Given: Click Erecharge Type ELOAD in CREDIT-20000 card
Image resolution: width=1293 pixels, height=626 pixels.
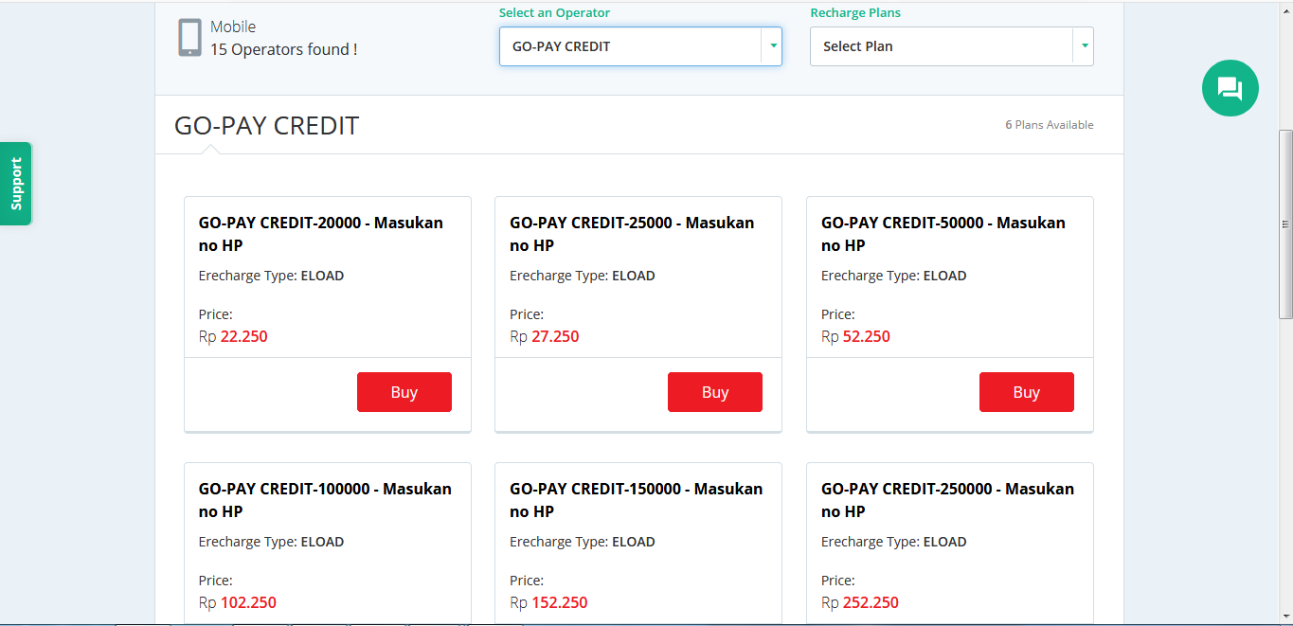Looking at the screenshot, I should tap(271, 276).
